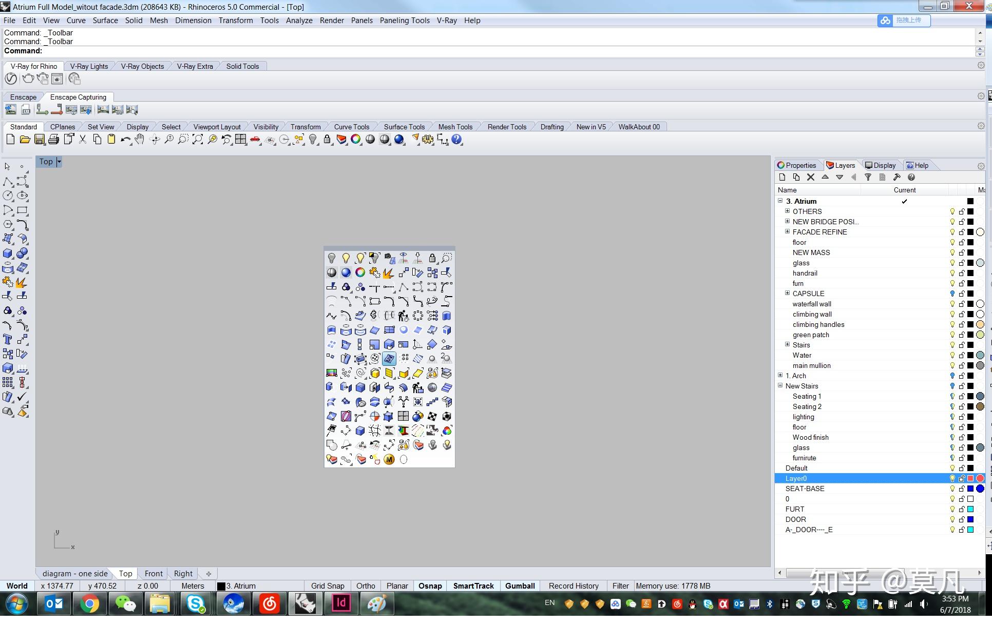
Task: Click the V-Ray render teapot icon
Action: coord(28,79)
